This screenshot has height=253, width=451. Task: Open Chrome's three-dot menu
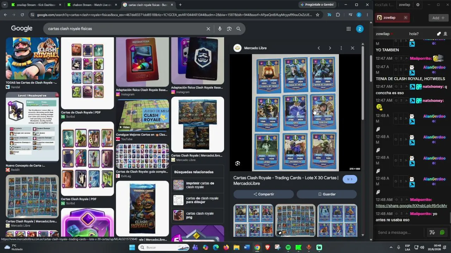click(367, 15)
